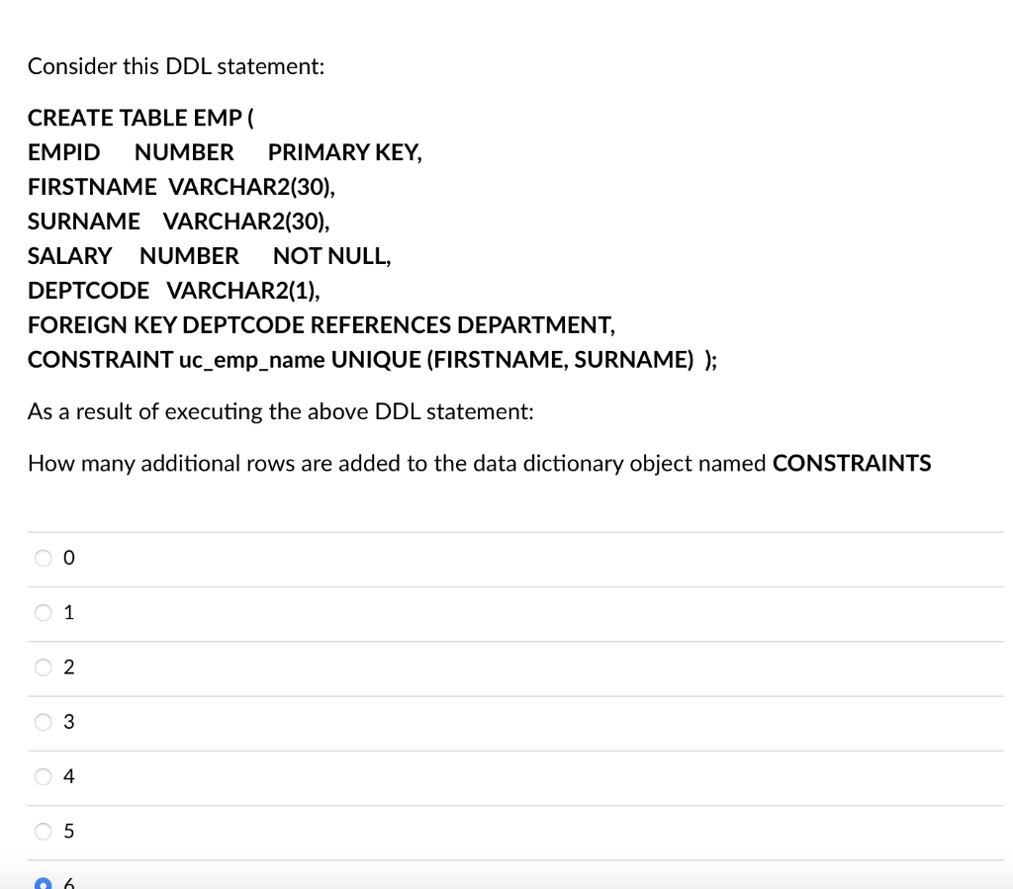This screenshot has width=1013, height=889.
Task: Click the line containing uc_emp_name UNIQUE constraint
Action: point(373,359)
